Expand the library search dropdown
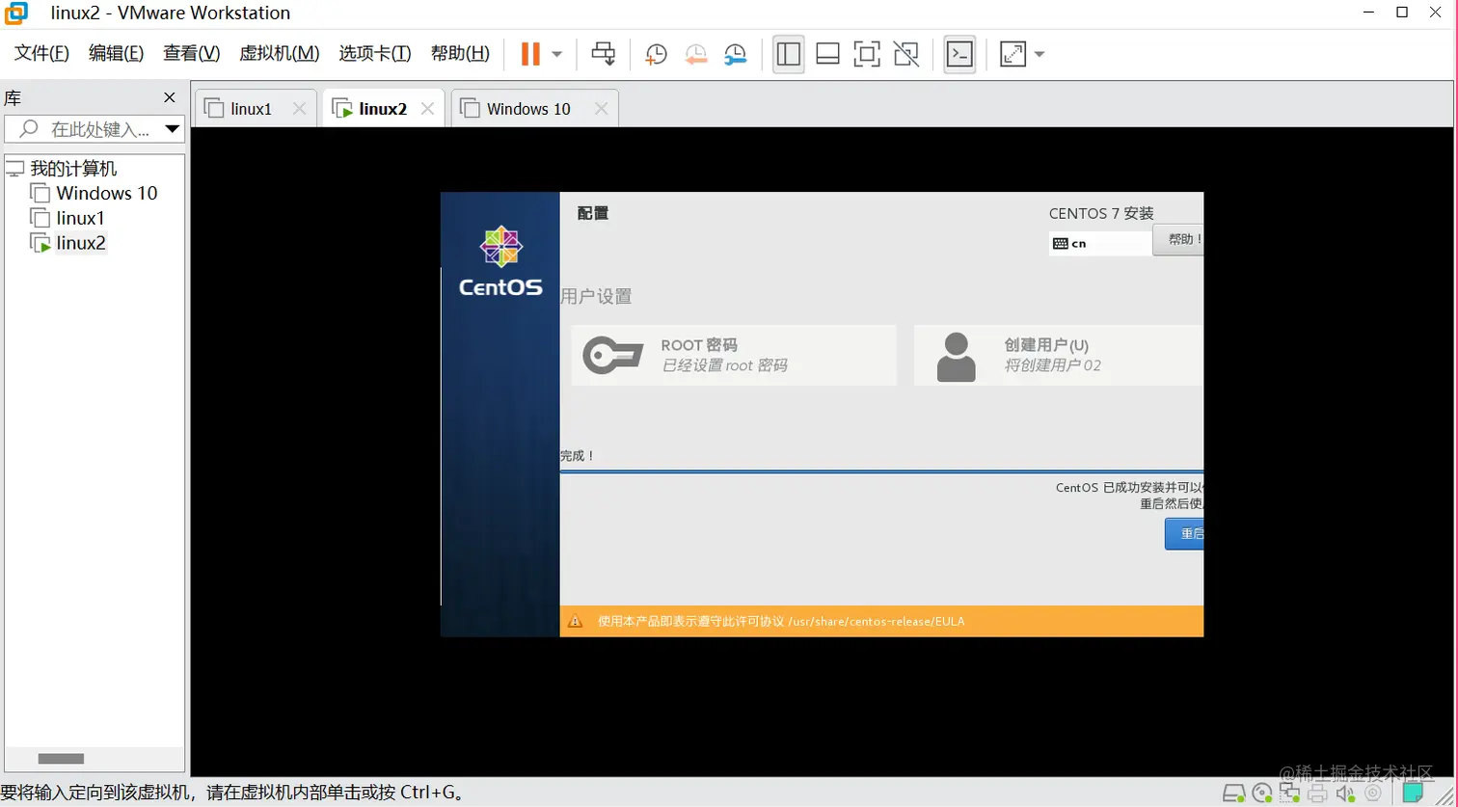The height and width of the screenshot is (807, 1458). pyautogui.click(x=174, y=128)
